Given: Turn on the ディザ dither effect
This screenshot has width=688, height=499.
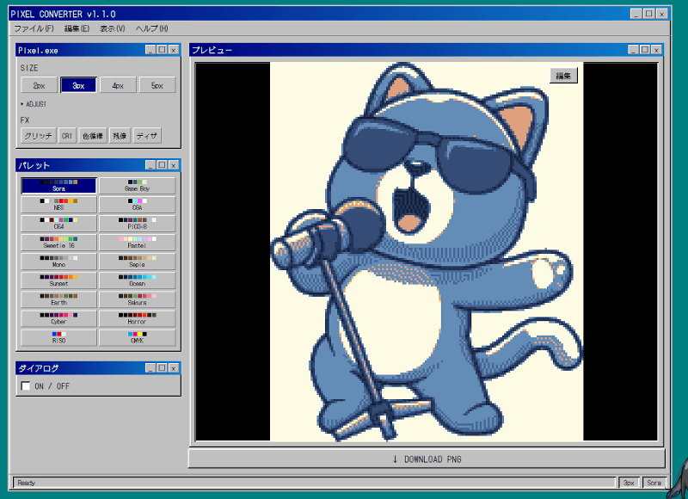Looking at the screenshot, I should (x=147, y=136).
